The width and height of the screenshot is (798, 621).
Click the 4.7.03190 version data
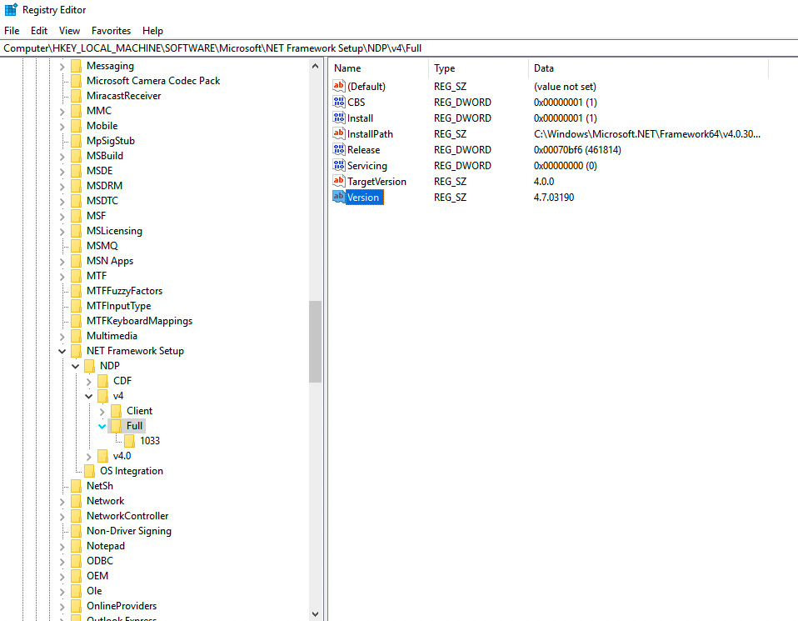pyautogui.click(x=554, y=198)
